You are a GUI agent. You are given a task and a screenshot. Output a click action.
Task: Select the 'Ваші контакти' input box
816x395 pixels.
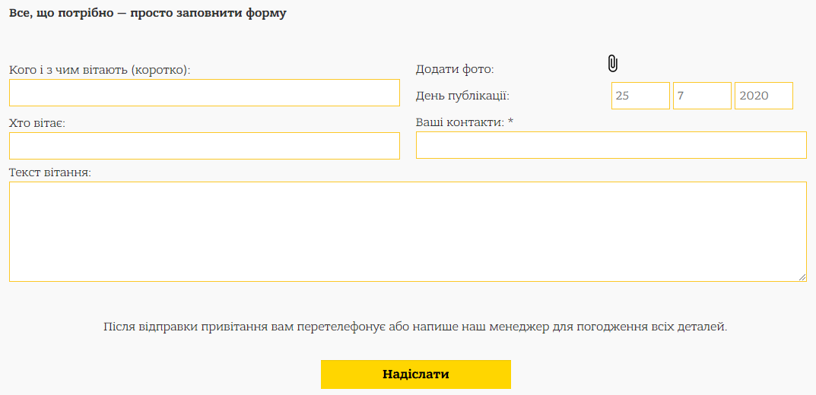611,145
